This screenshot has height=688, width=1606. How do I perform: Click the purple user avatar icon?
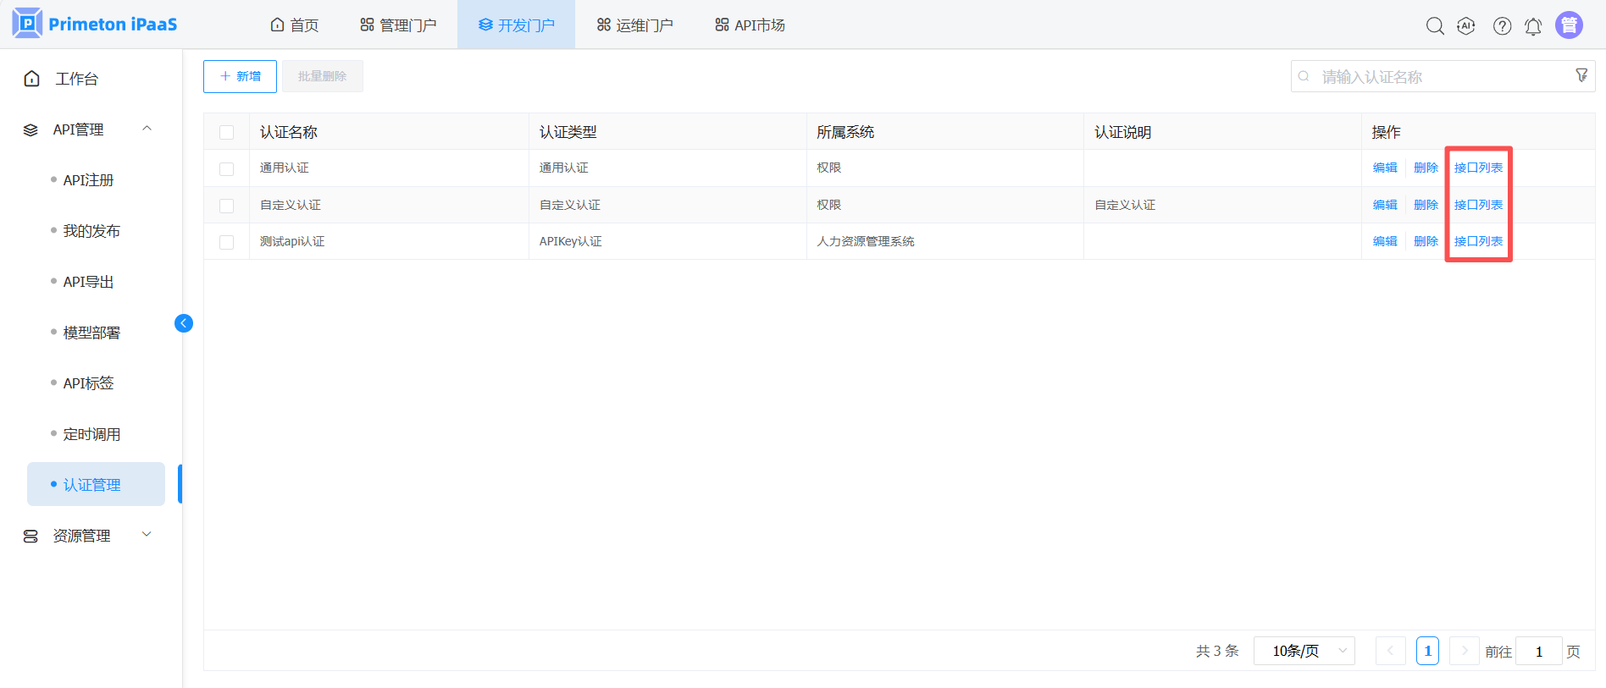(x=1569, y=25)
